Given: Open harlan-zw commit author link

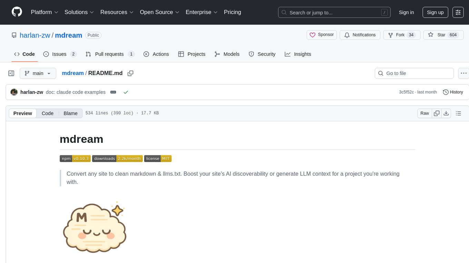Looking at the screenshot, I should click(32, 92).
